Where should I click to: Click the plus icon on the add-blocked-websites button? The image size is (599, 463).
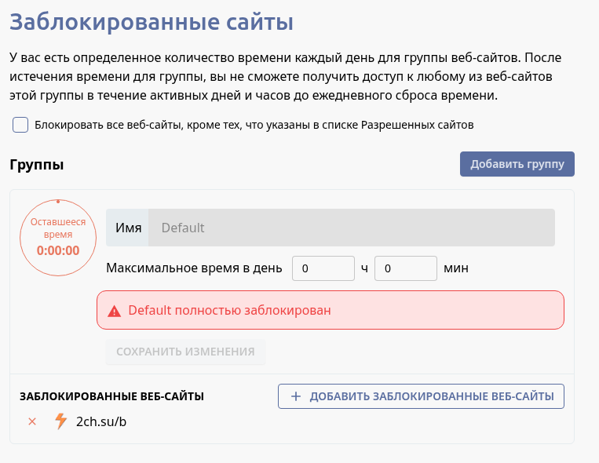296,396
